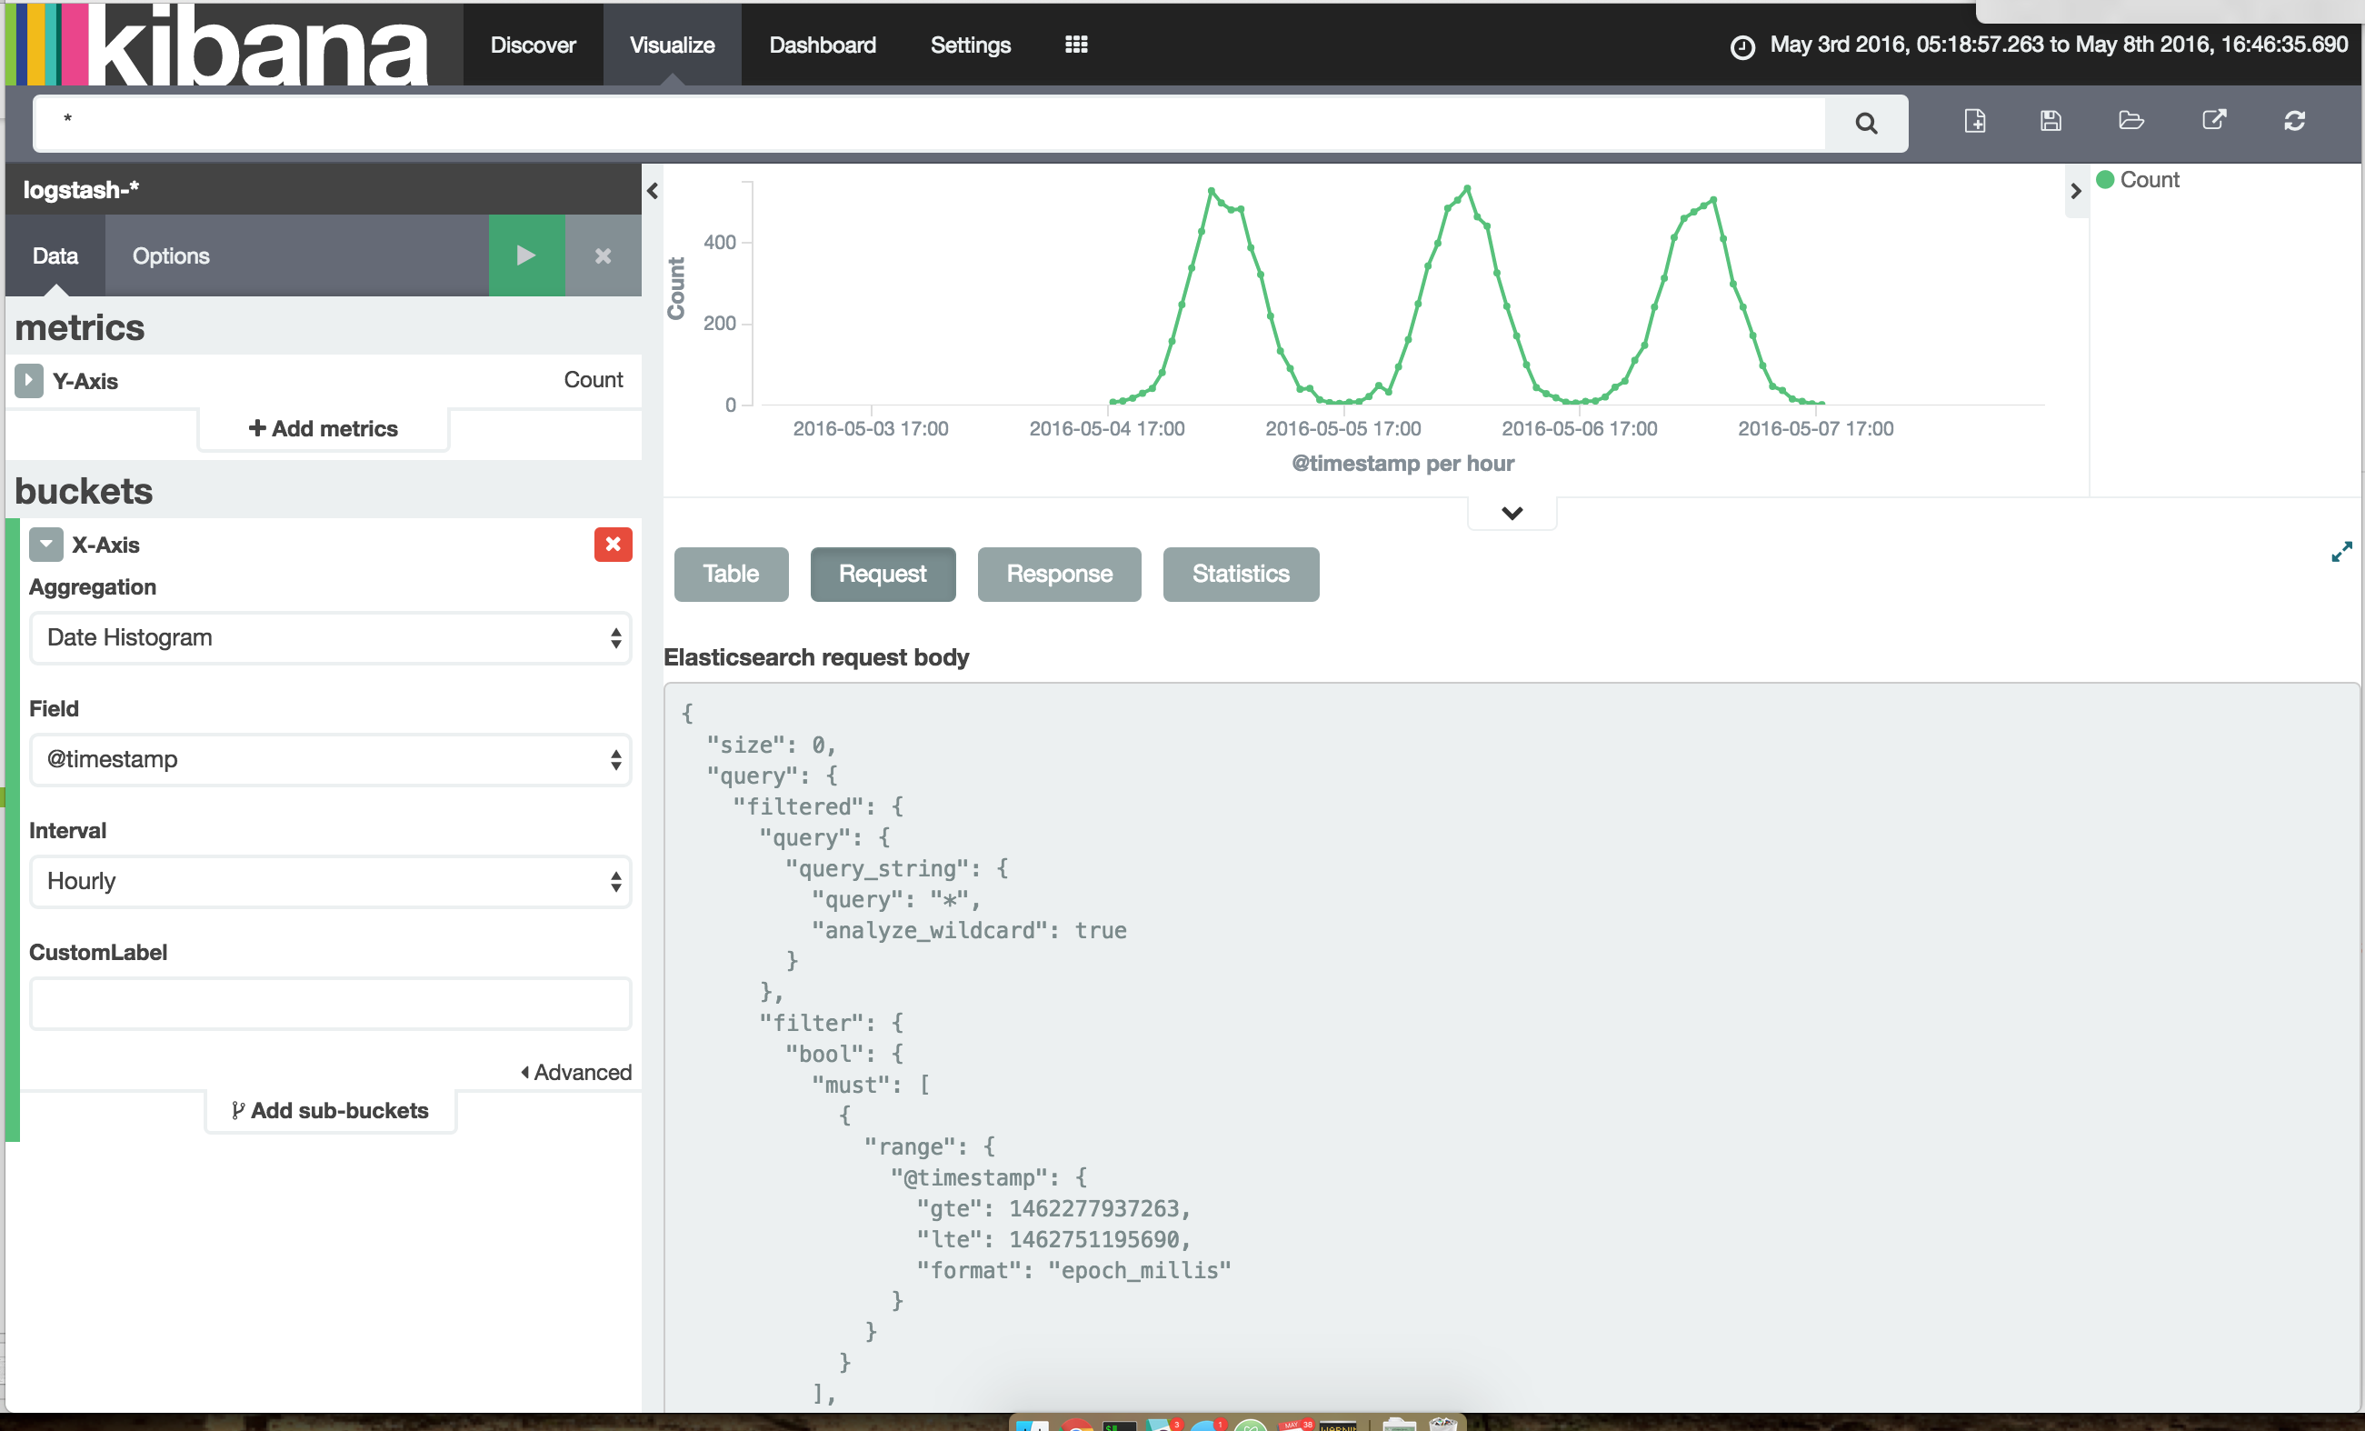Open the app switcher grid icon
Image resolution: width=2365 pixels, height=1431 pixels.
tap(1076, 45)
